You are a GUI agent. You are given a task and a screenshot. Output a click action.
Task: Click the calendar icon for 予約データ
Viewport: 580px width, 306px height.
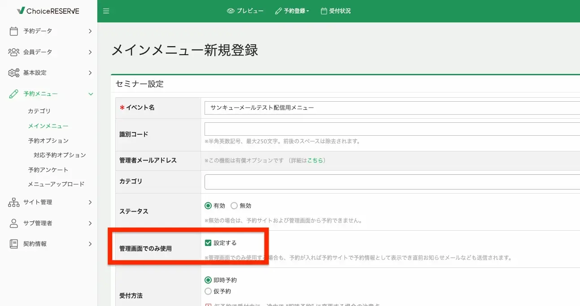(14, 31)
